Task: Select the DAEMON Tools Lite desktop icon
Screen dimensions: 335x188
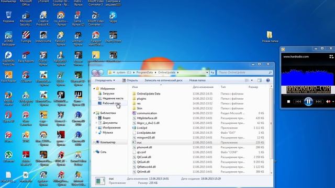Action: pyautogui.click(x=8, y=58)
